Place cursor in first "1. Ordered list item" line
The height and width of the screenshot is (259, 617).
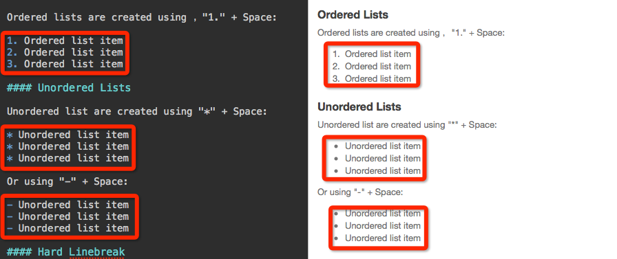[65, 41]
